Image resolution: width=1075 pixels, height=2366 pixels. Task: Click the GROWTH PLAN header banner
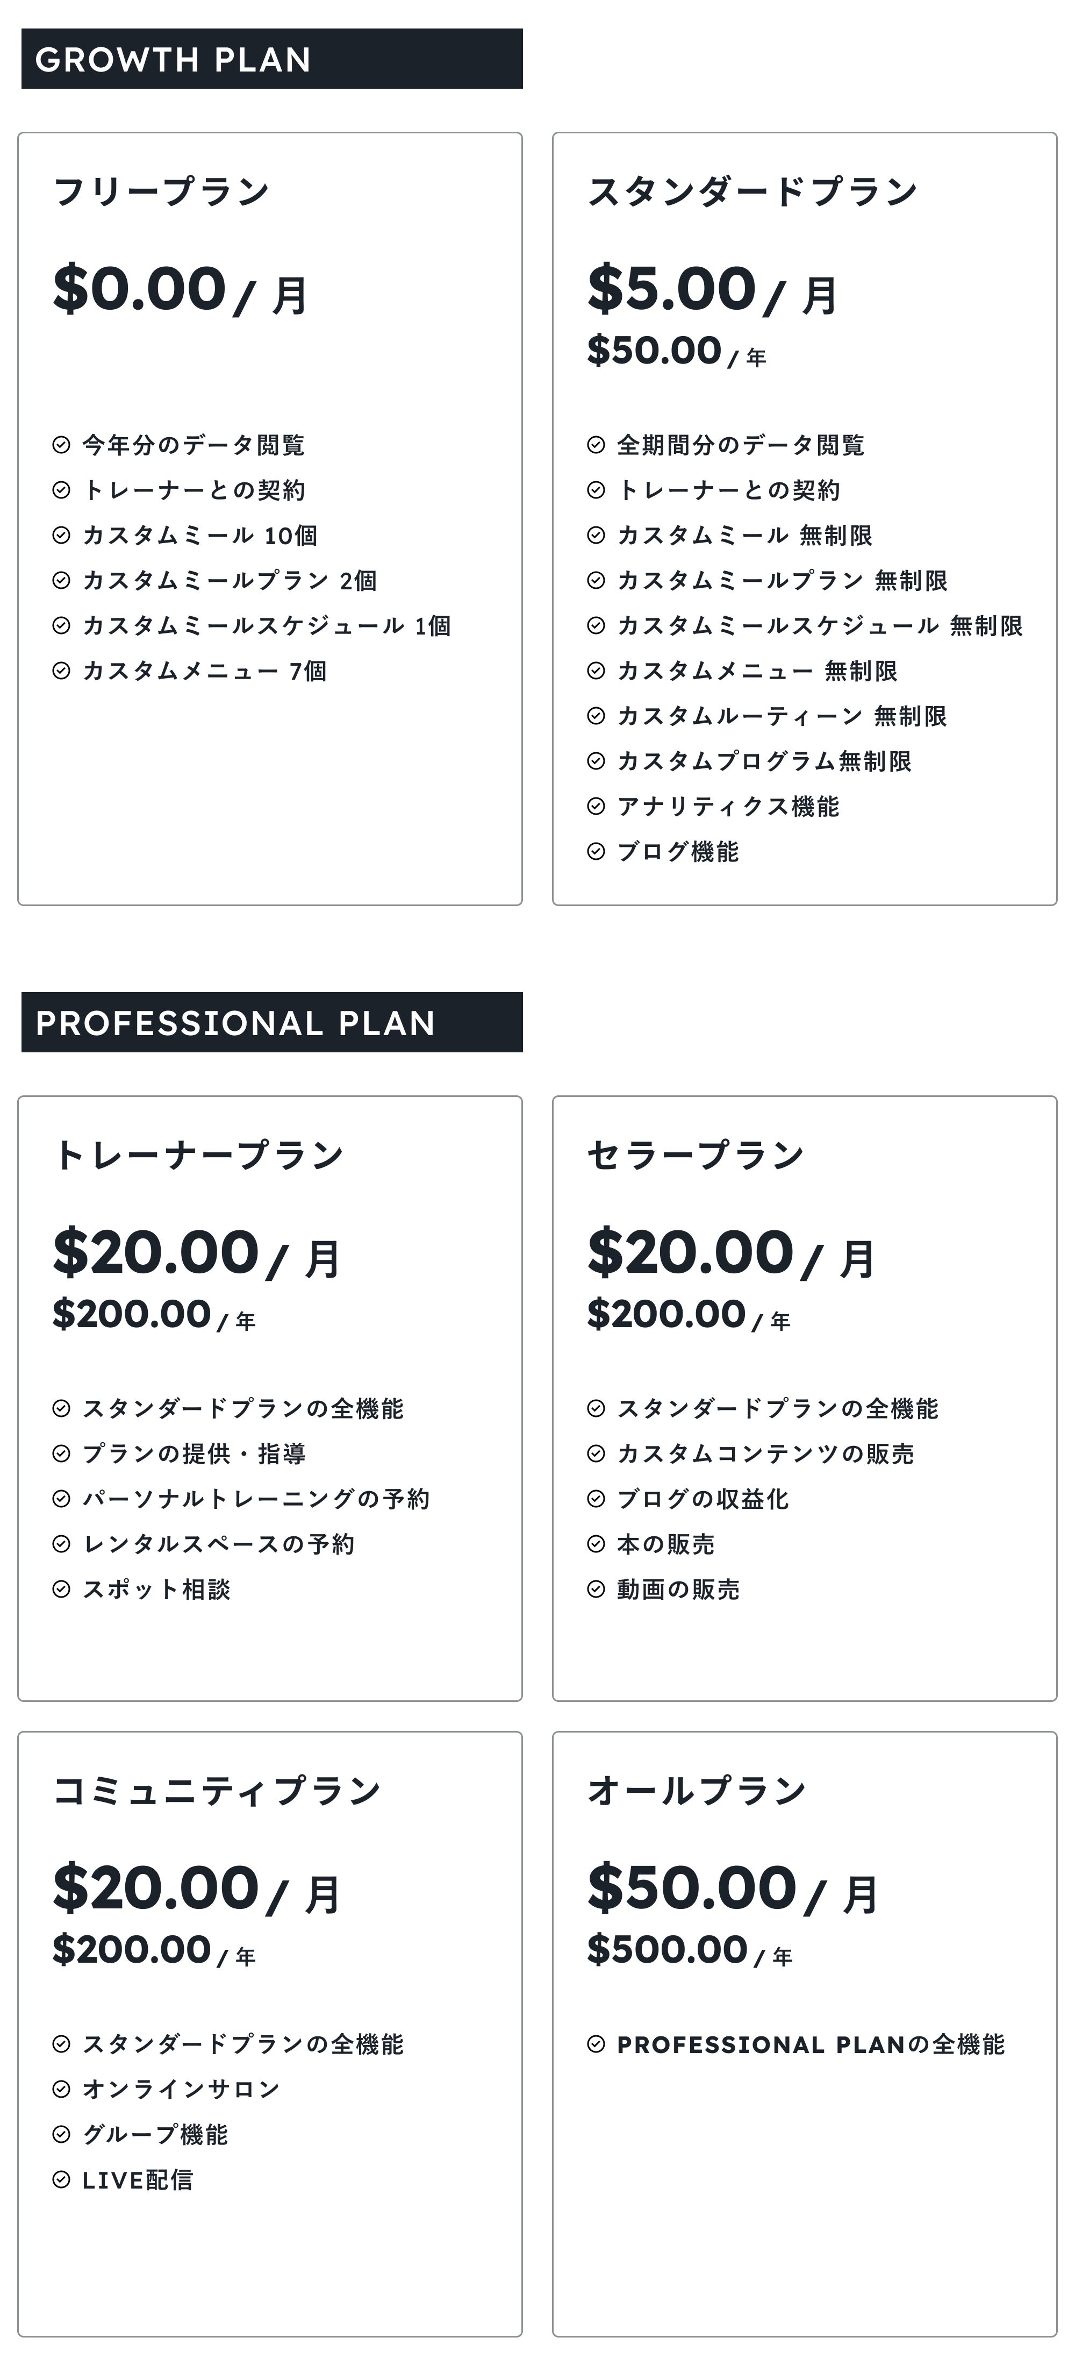pos(272,59)
